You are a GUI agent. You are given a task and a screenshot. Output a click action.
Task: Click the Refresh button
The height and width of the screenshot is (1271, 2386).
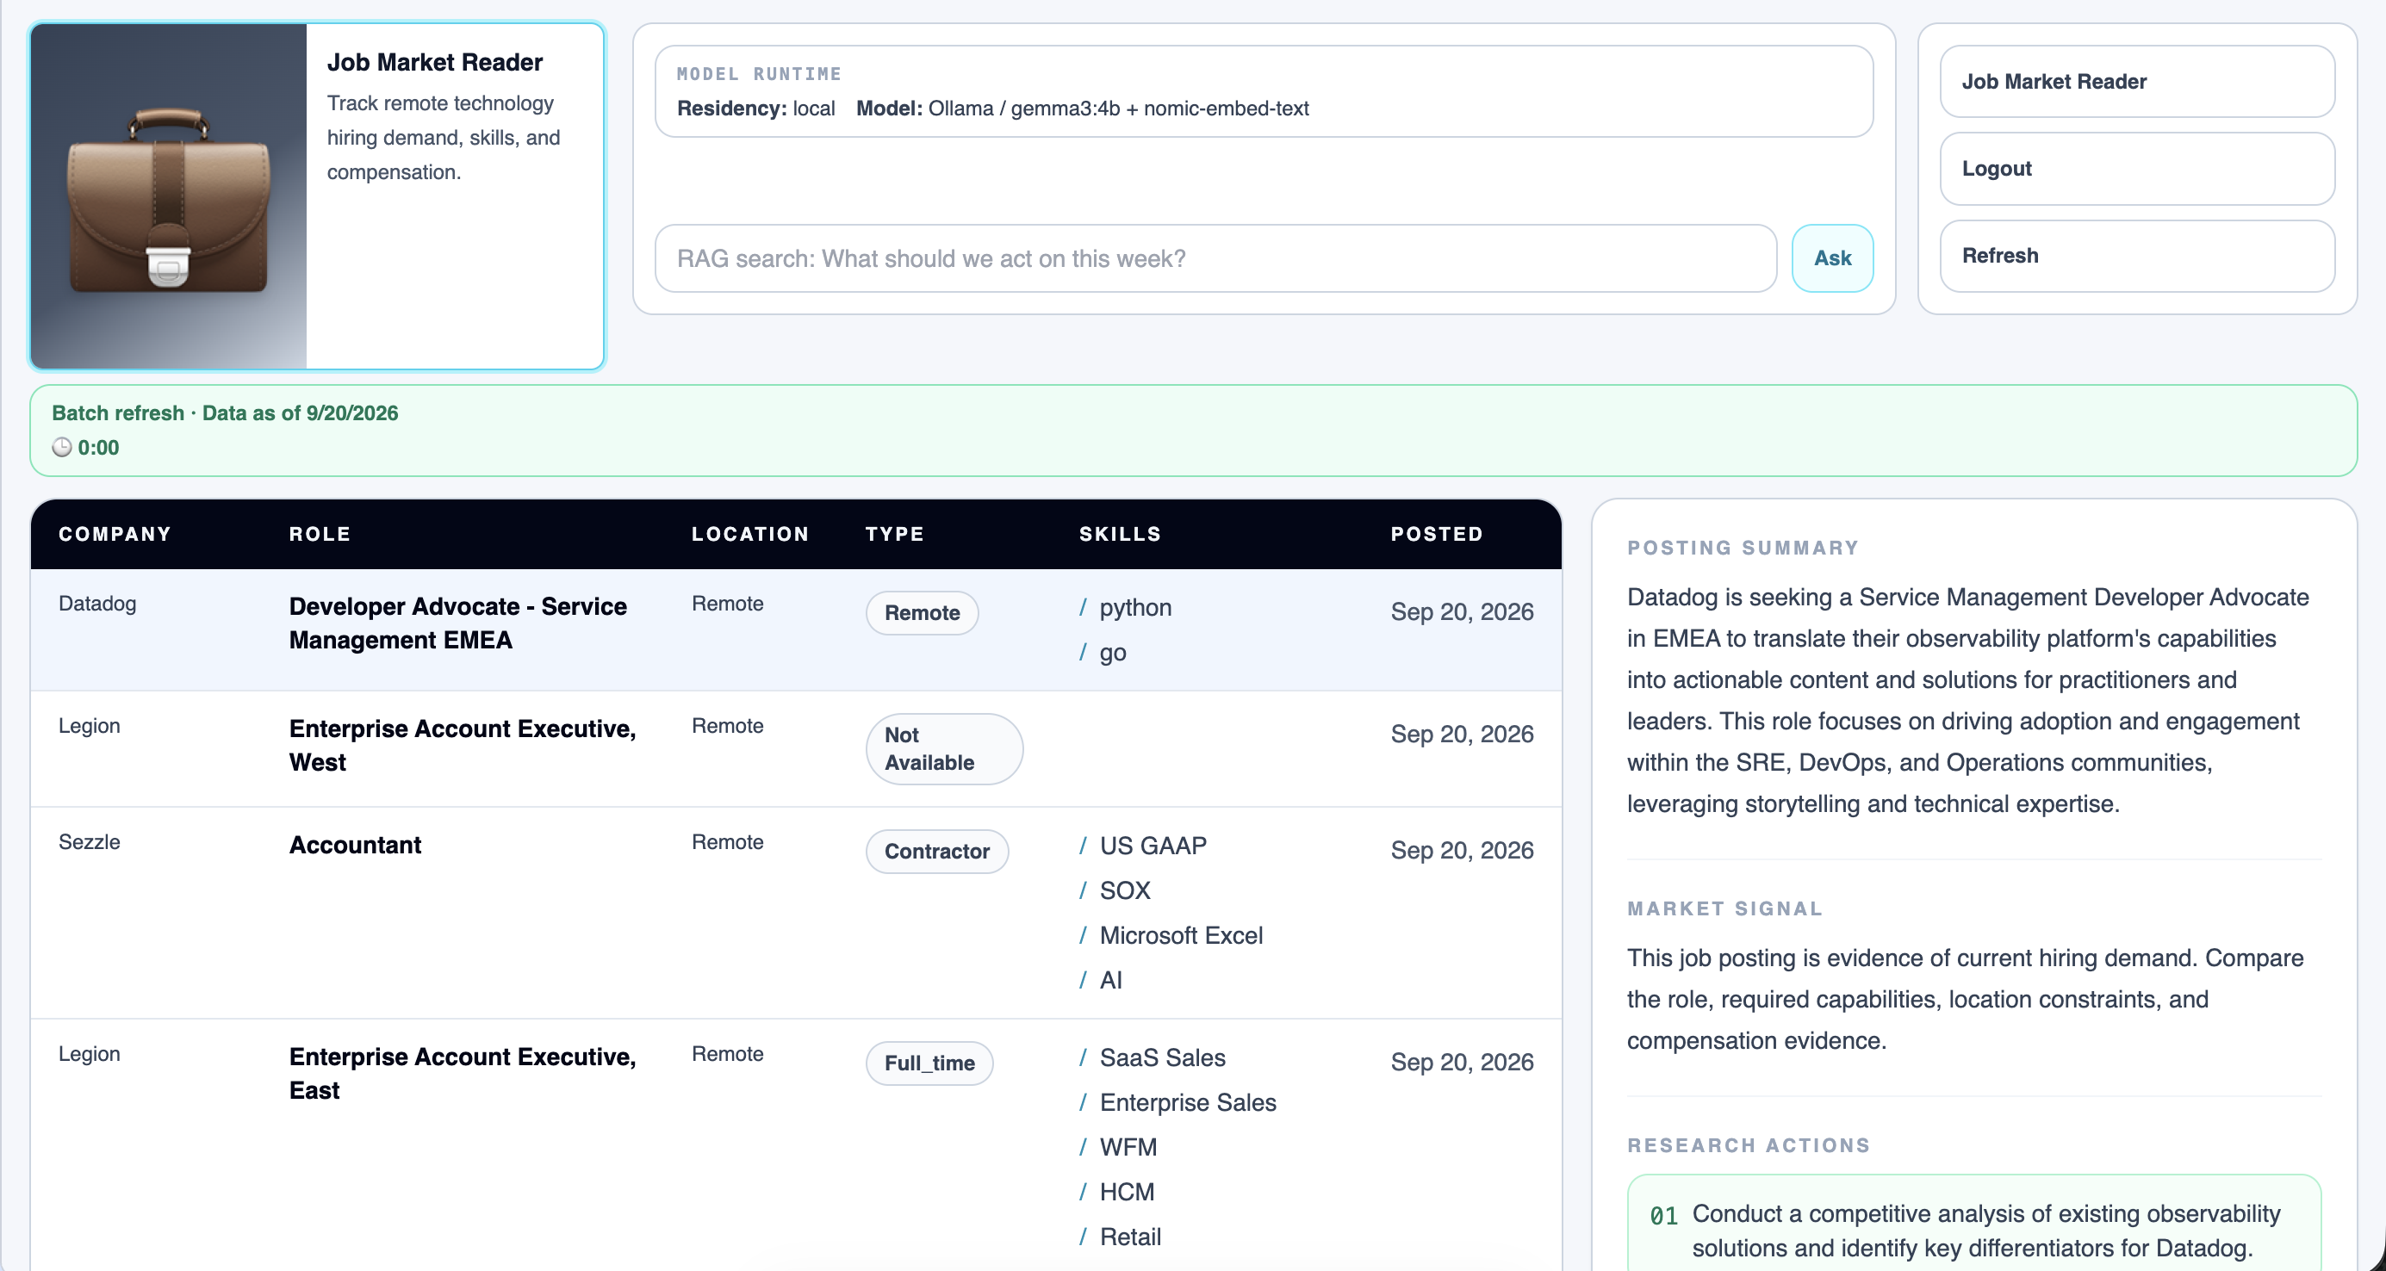click(2137, 256)
